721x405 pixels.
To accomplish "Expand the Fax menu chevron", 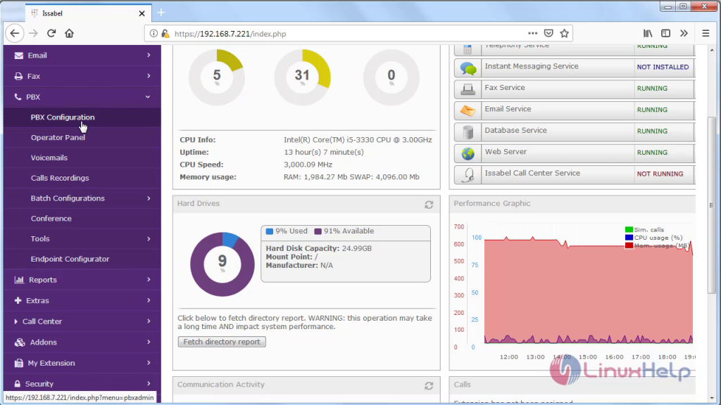I will point(149,76).
